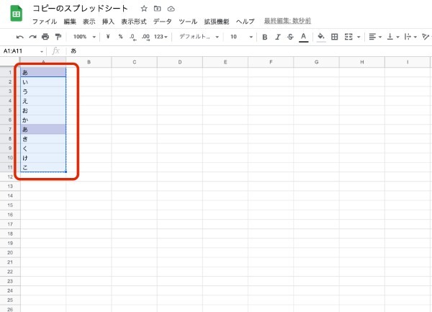Select cell A8 containing き
Viewport: 432px width, 312px height.
tap(43, 139)
